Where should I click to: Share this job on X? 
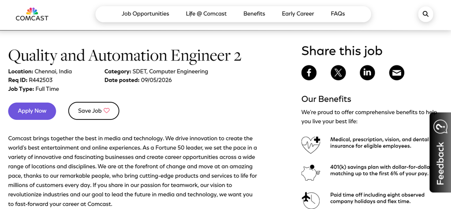[338, 73]
